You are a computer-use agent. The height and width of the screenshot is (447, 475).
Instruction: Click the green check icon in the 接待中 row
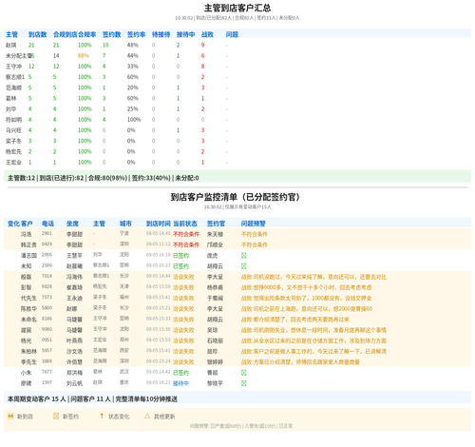(244, 383)
